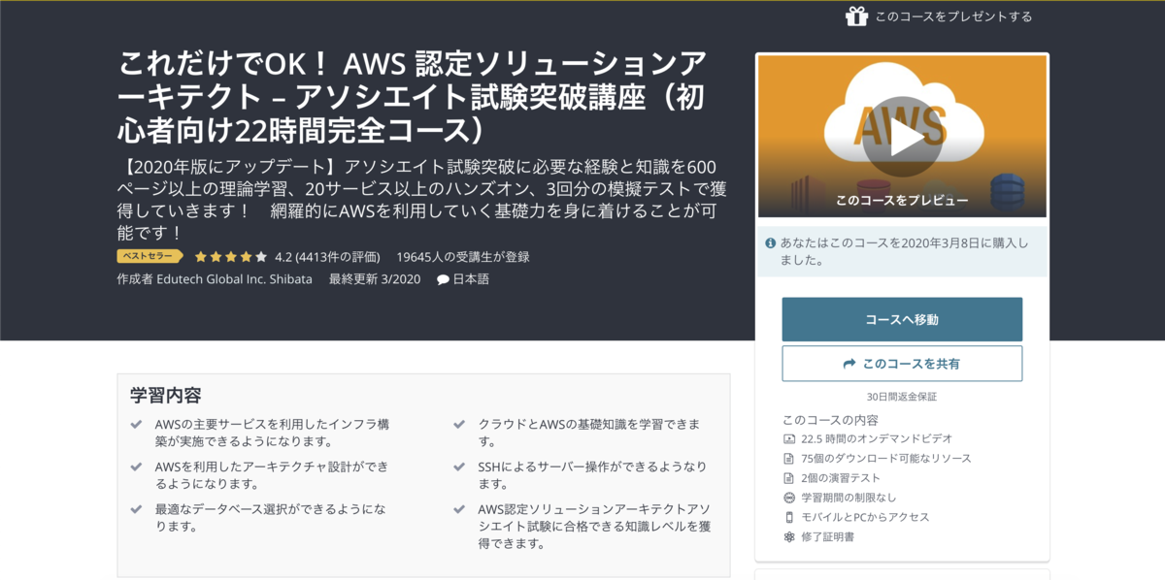Click '30日間返金保証' text

902,397
